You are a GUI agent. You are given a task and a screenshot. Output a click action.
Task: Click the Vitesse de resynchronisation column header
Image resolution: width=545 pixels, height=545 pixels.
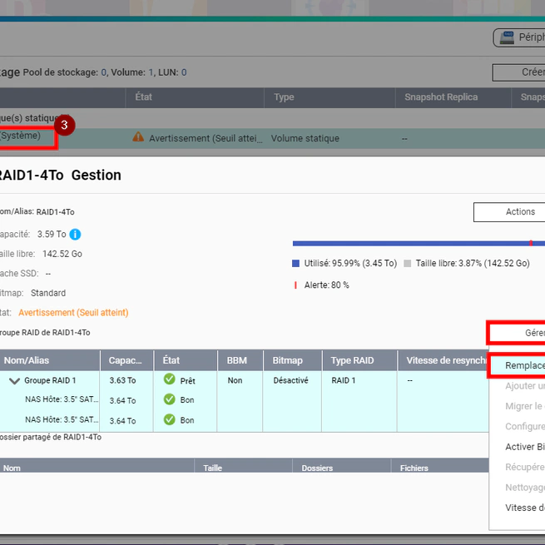pyautogui.click(x=443, y=360)
